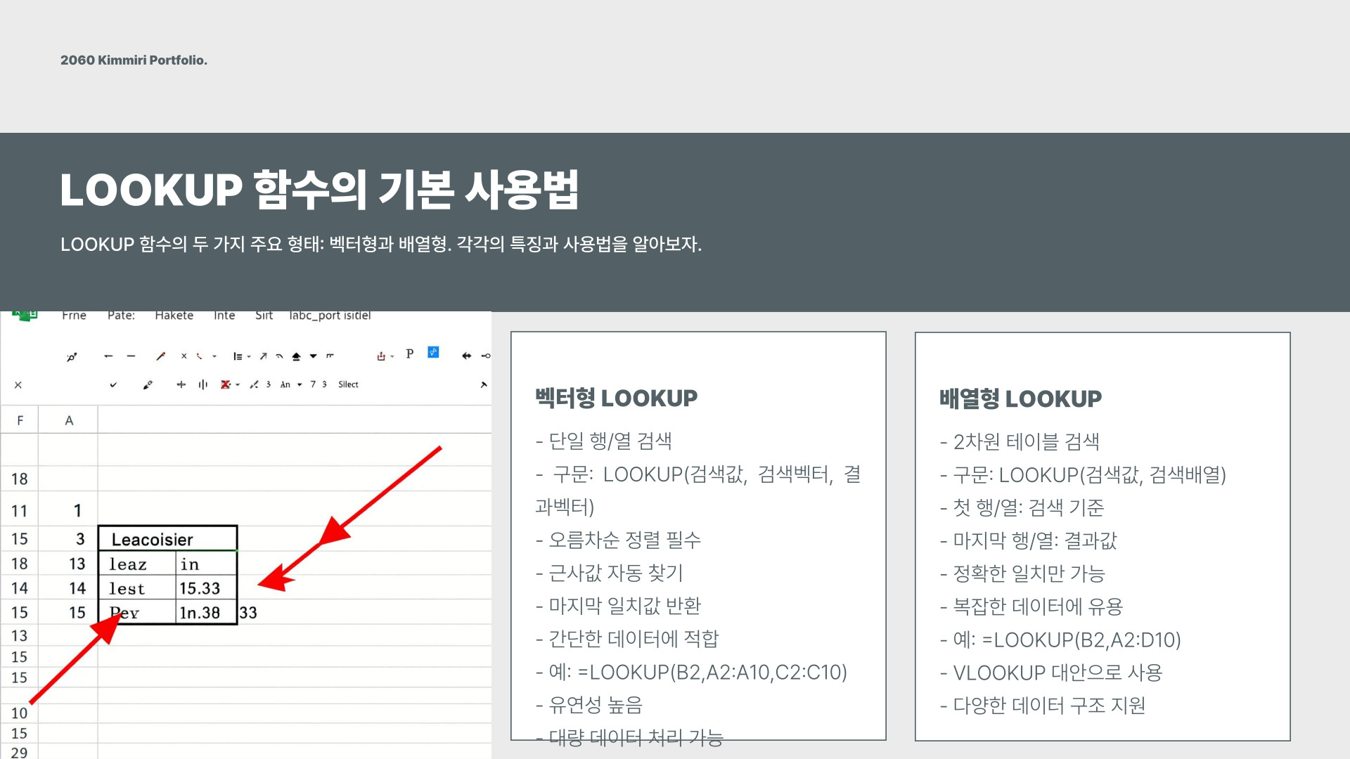Click the pencil tool icon in toolbar
The image size is (1350, 759).
[161, 356]
